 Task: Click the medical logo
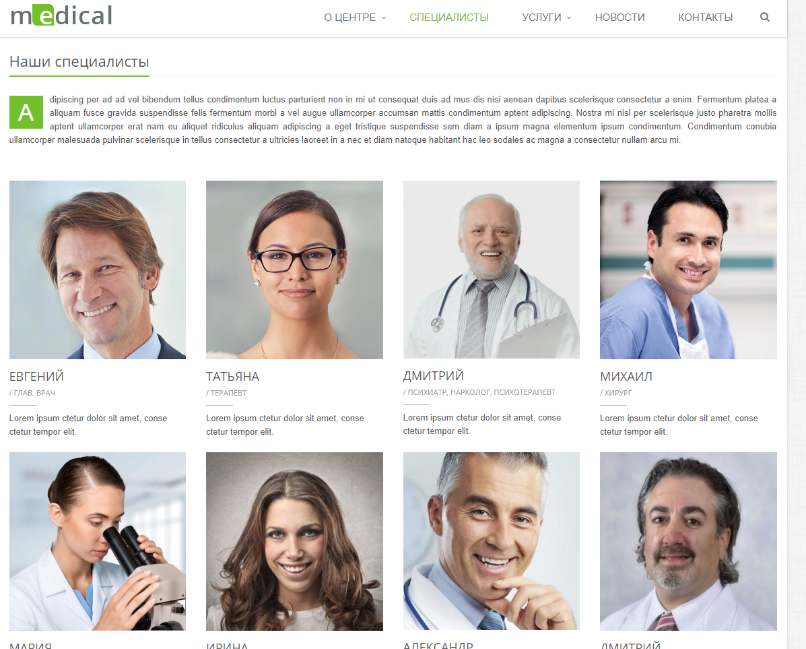(x=61, y=16)
